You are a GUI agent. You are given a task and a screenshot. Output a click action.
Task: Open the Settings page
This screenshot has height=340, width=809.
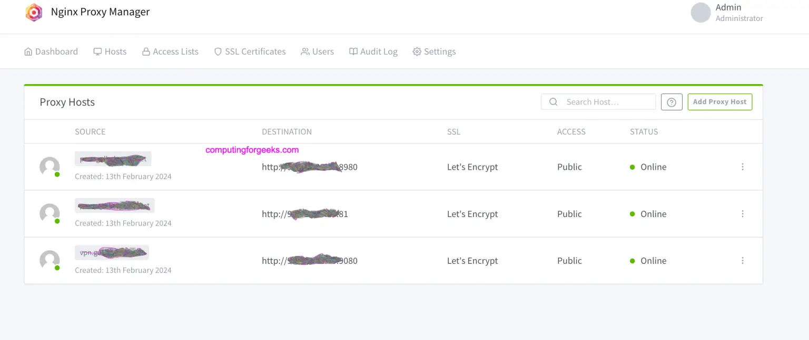pos(434,51)
